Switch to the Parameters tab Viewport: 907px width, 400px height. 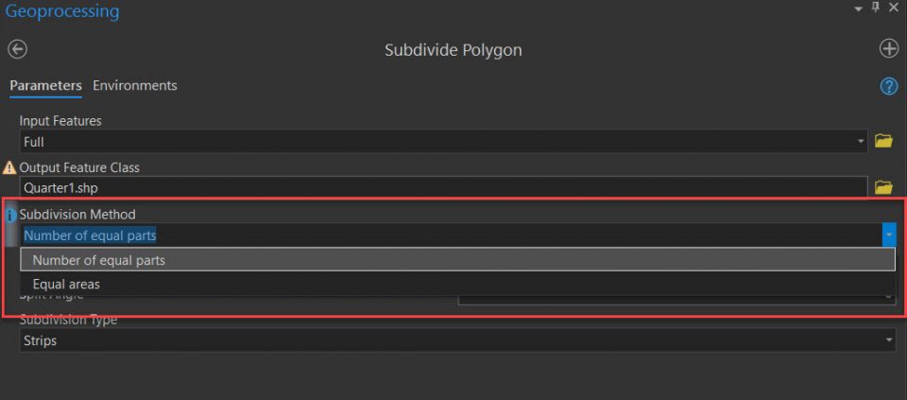[45, 85]
